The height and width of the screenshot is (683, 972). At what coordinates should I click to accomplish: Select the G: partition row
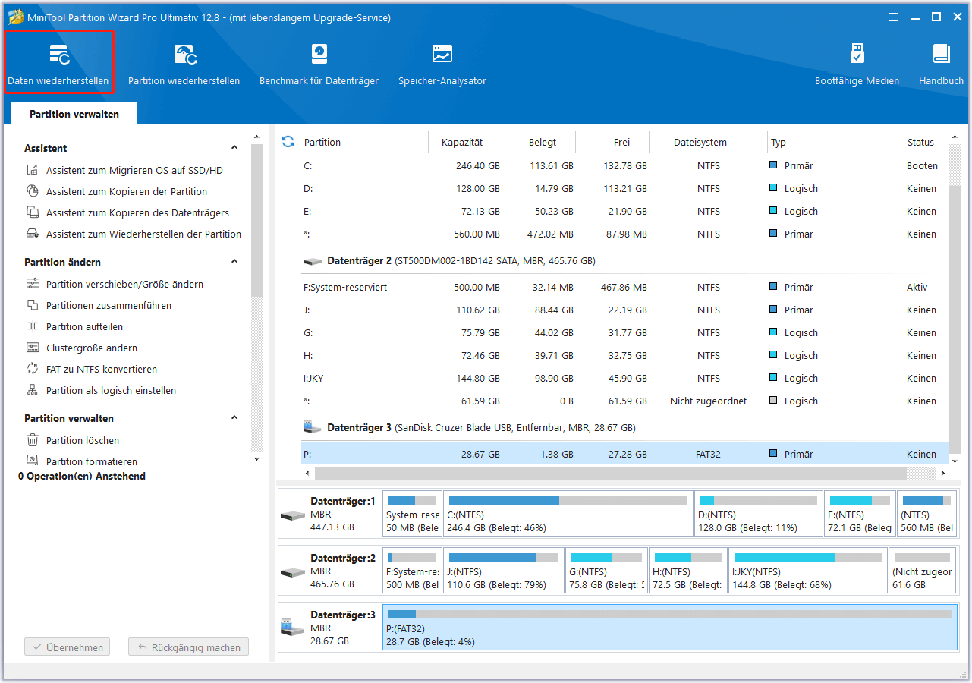(624, 333)
